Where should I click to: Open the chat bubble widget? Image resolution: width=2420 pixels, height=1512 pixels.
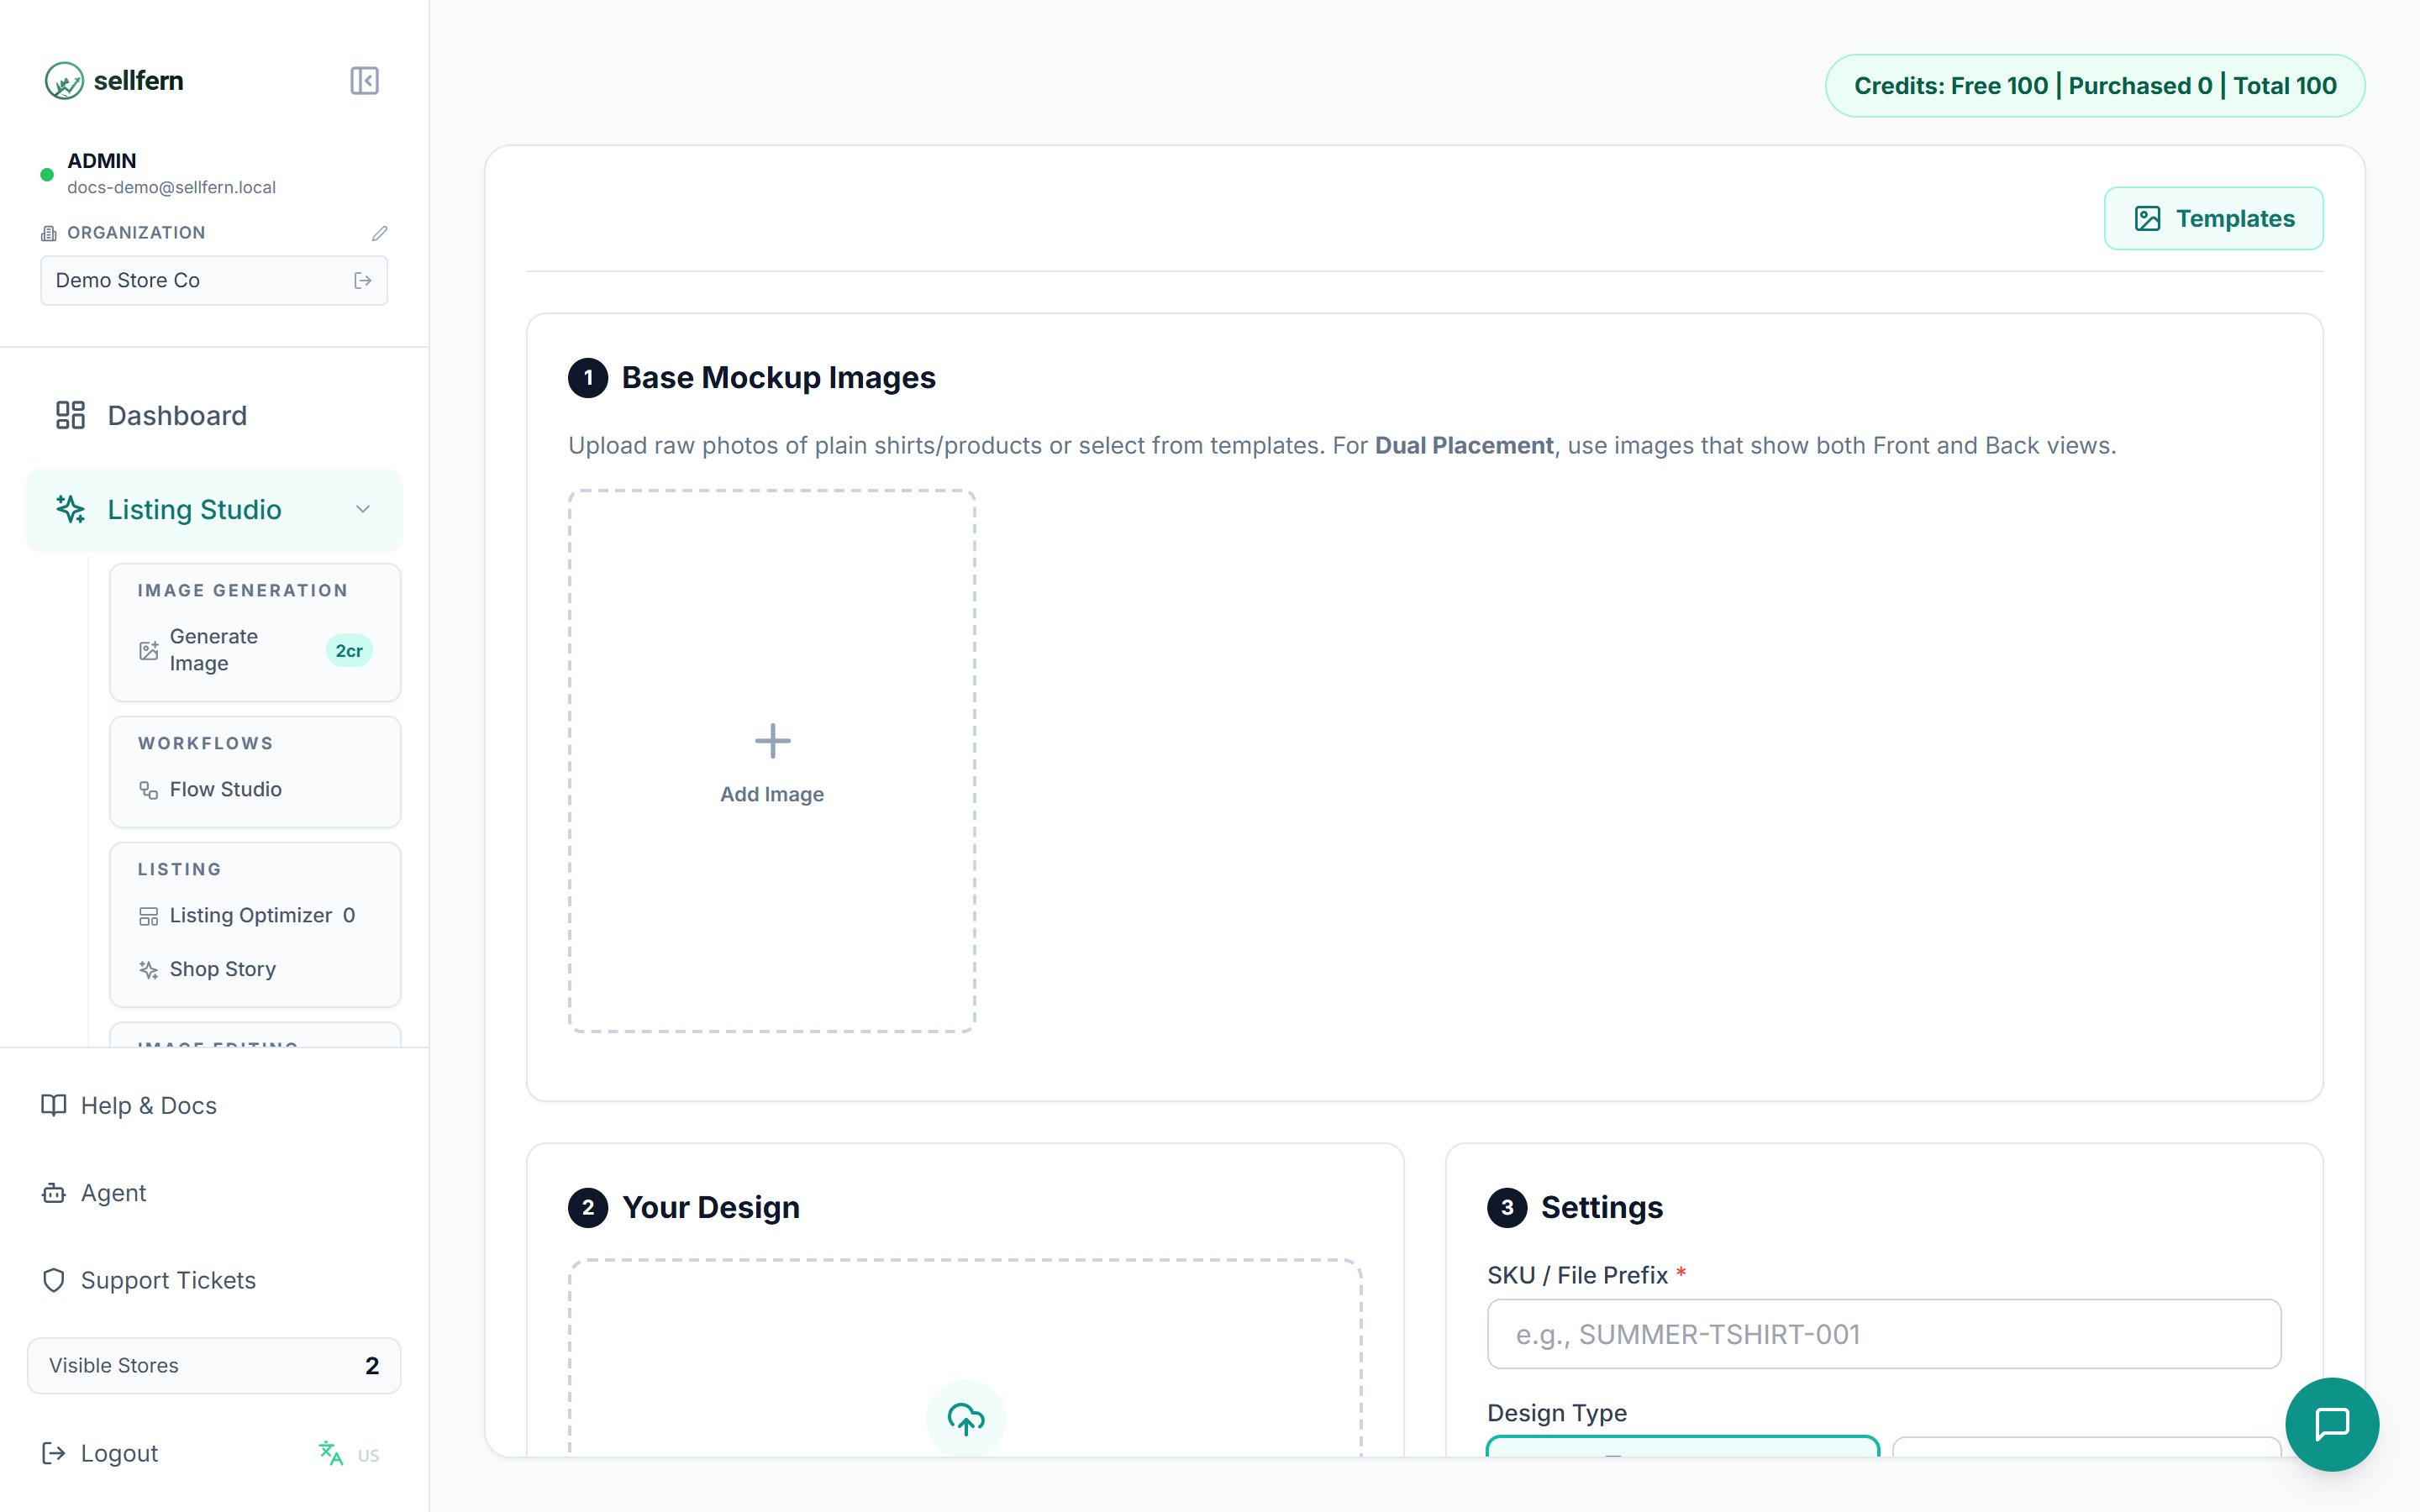[2333, 1424]
